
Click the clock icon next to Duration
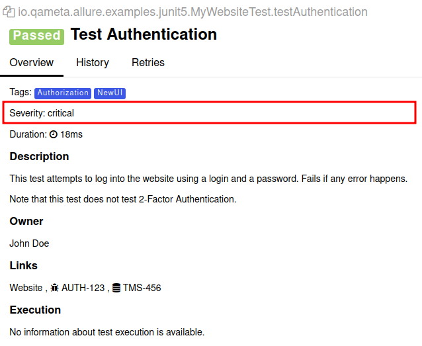54,134
